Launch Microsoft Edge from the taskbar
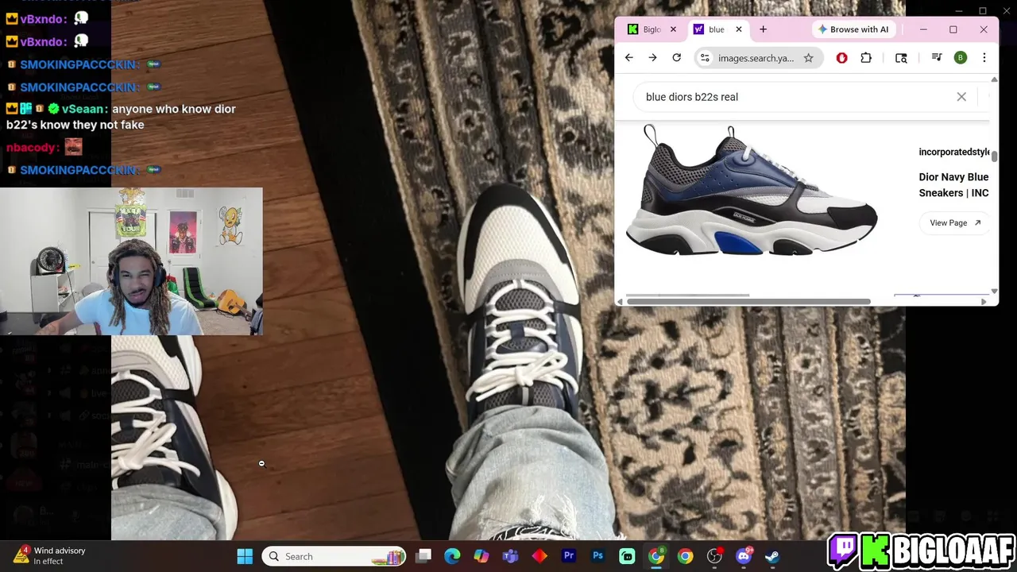The height and width of the screenshot is (572, 1017). coord(452,556)
